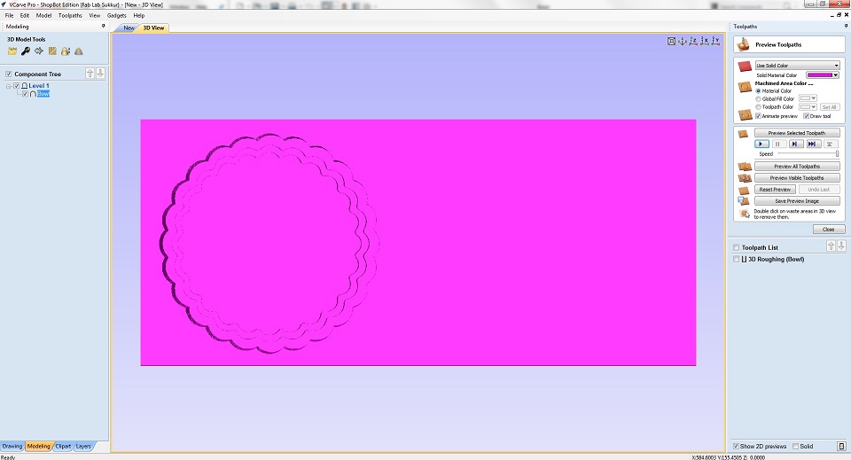Enable the Solid checkbox
The image size is (851, 460).
coord(796,446)
